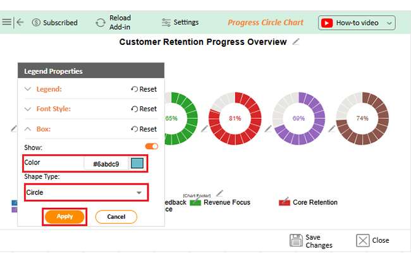411x263 pixels.
Task: Edit the chart footer pencil icon
Action: pyautogui.click(x=219, y=193)
